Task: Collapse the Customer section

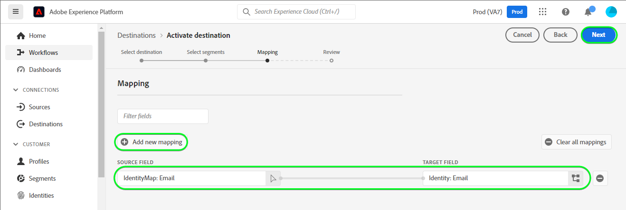Action: pyautogui.click(x=16, y=144)
